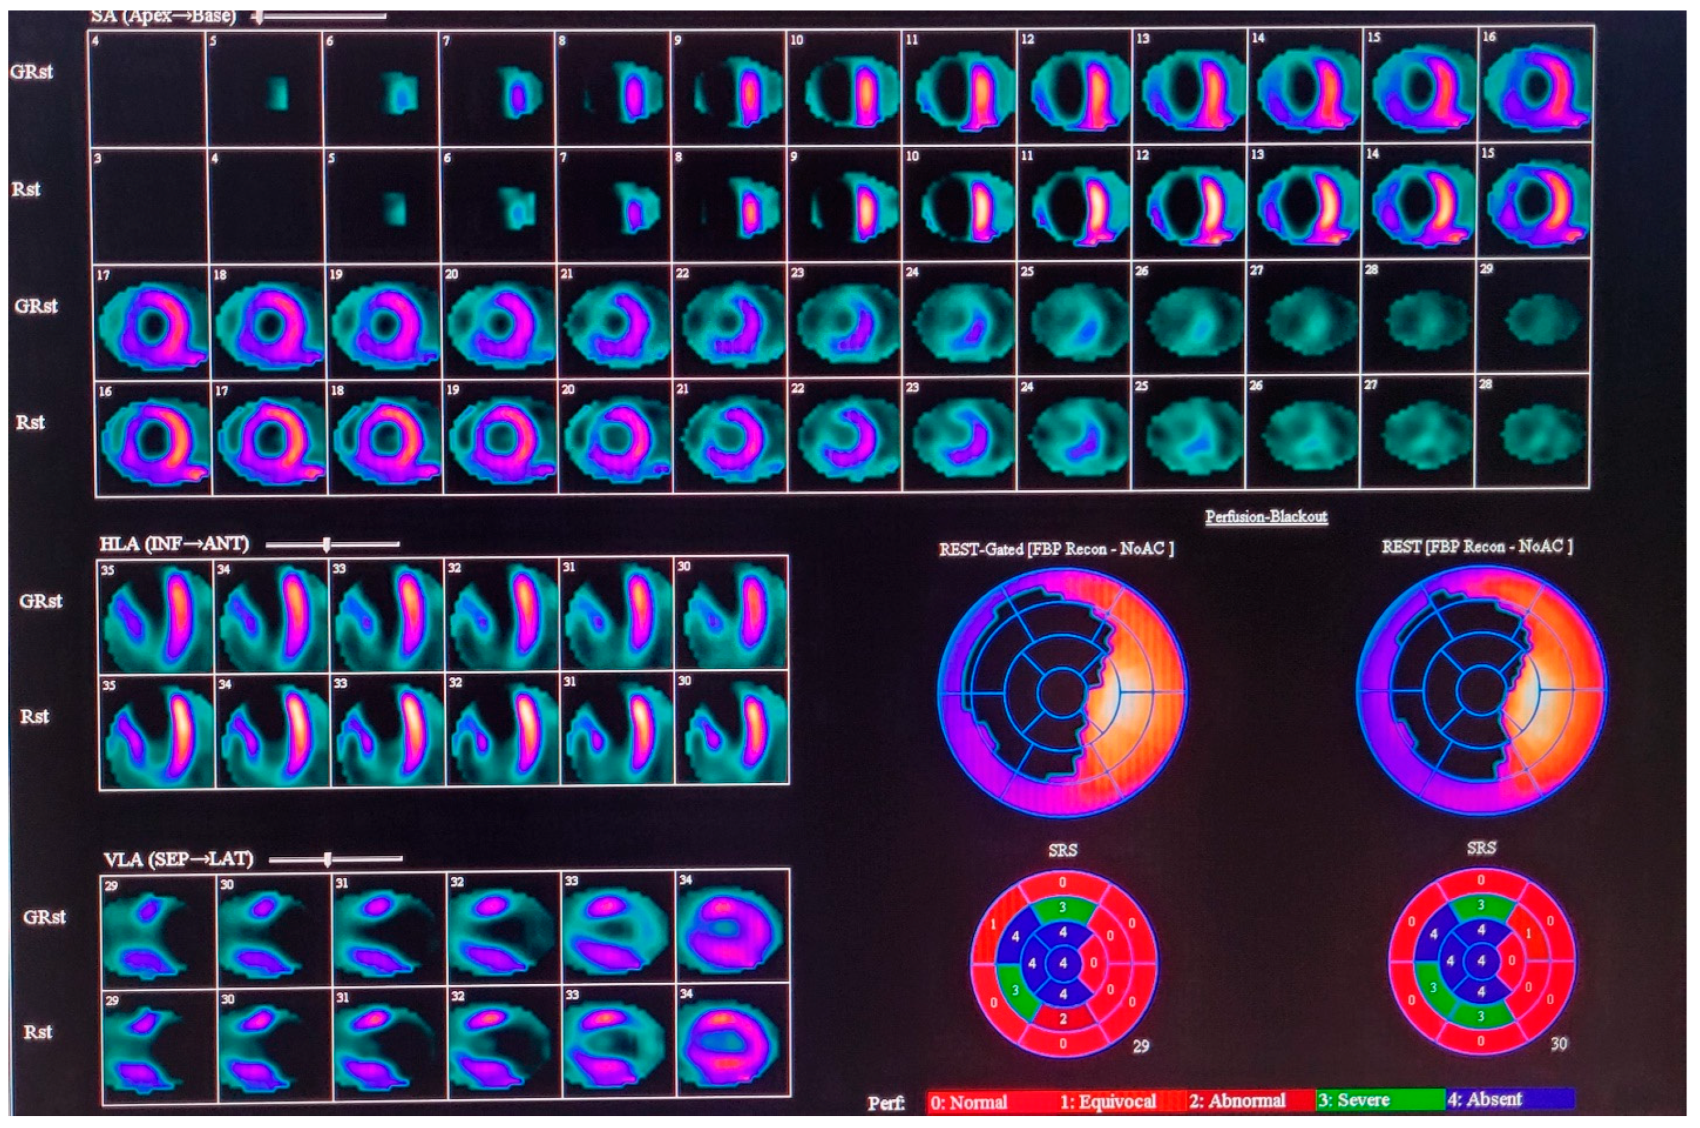Image resolution: width=1700 pixels, height=1128 pixels.
Task: Click SRS score map totaling 29
Action: 1063,963
